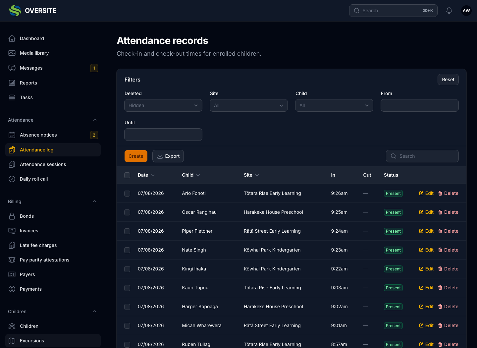This screenshot has width=477, height=348.
Task: Open Absence notices page
Action: [53, 135]
